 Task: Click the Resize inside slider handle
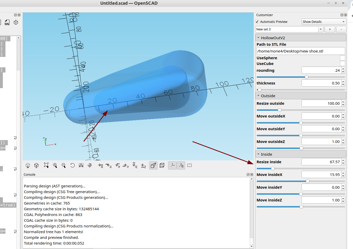click(x=273, y=169)
